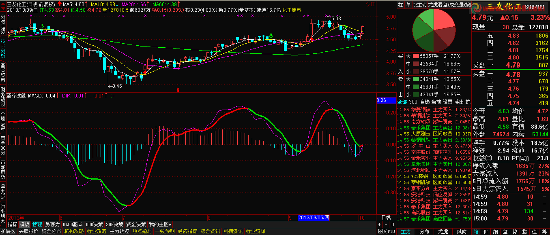Open the 行业研究 sidebar tab

pyautogui.click(x=3, y=213)
